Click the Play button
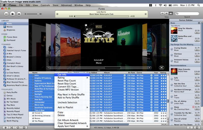This screenshot has width=203, height=130. (x=12, y=14)
